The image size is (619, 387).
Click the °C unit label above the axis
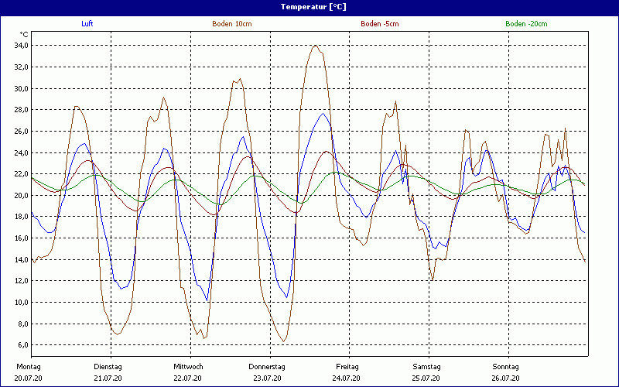click(24, 34)
